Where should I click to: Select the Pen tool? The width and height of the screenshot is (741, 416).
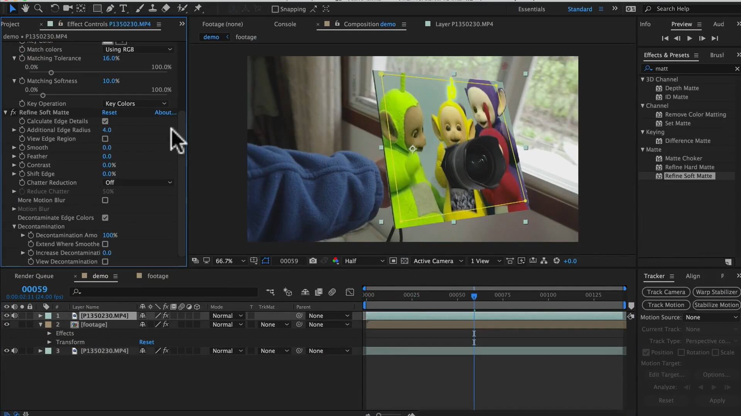(110, 8)
